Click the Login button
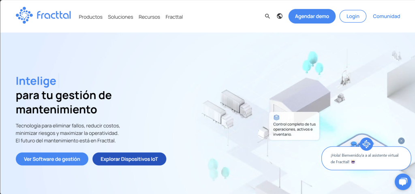 click(x=353, y=16)
